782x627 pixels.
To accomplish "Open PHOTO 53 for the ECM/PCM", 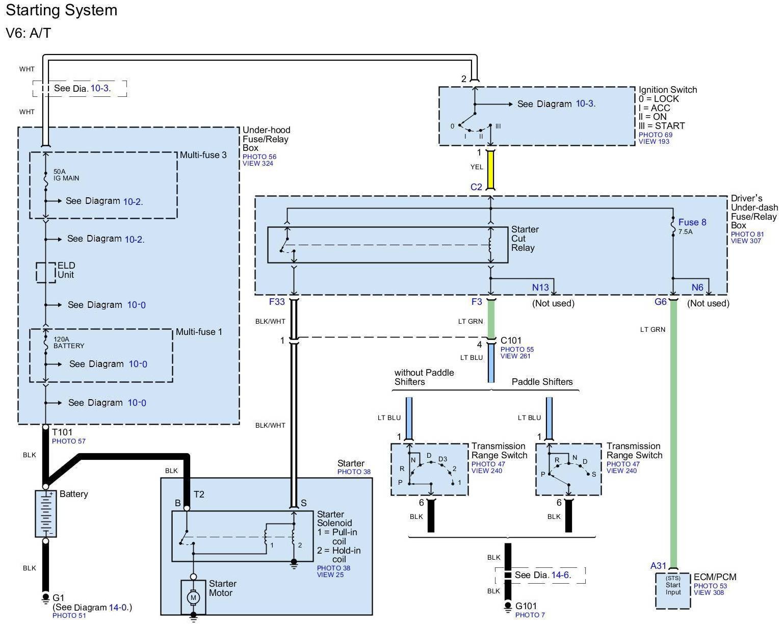I will (710, 586).
